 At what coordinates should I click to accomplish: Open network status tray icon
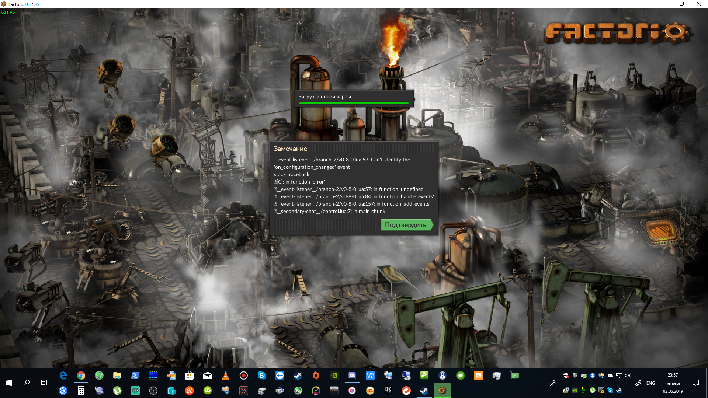(619, 376)
